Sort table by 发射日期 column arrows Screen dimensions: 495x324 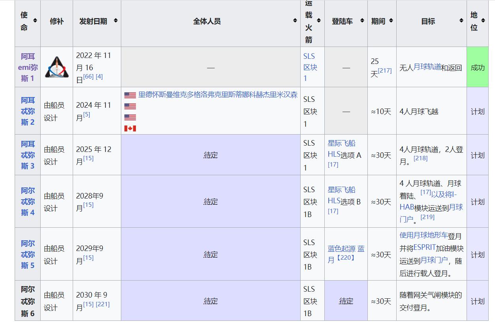[x=115, y=21]
